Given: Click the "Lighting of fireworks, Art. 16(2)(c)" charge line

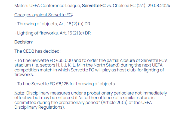Looking at the screenshot, I should coord(53,33).
